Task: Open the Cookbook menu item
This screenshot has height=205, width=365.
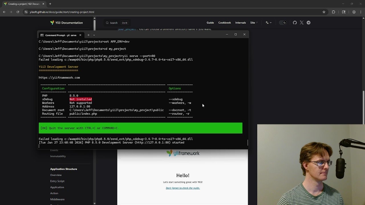Action: (225, 23)
